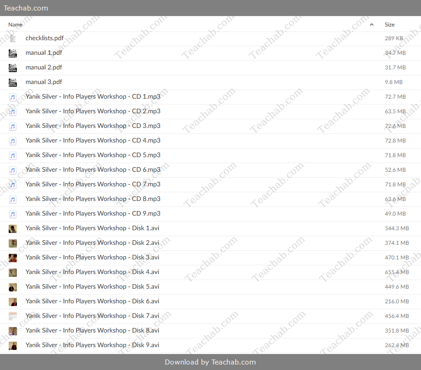Select the Info Players Workshop CD 8.mp3 name
Image resolution: width=421 pixels, height=370 pixels.
click(x=93, y=199)
